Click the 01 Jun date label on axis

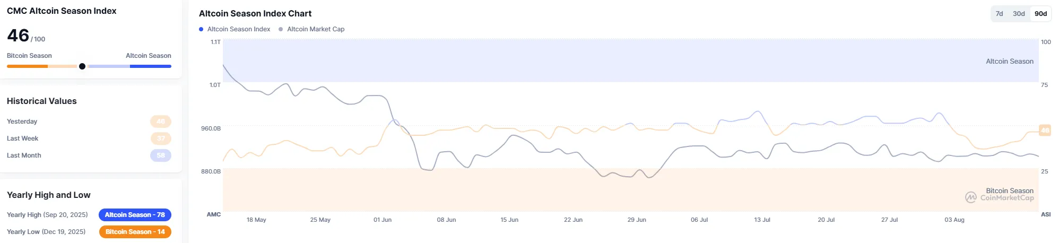tap(383, 220)
